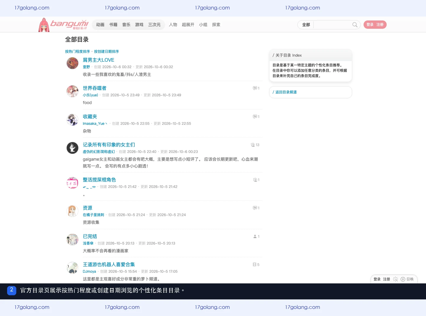Click 注册 in the bottom dock

(386, 279)
